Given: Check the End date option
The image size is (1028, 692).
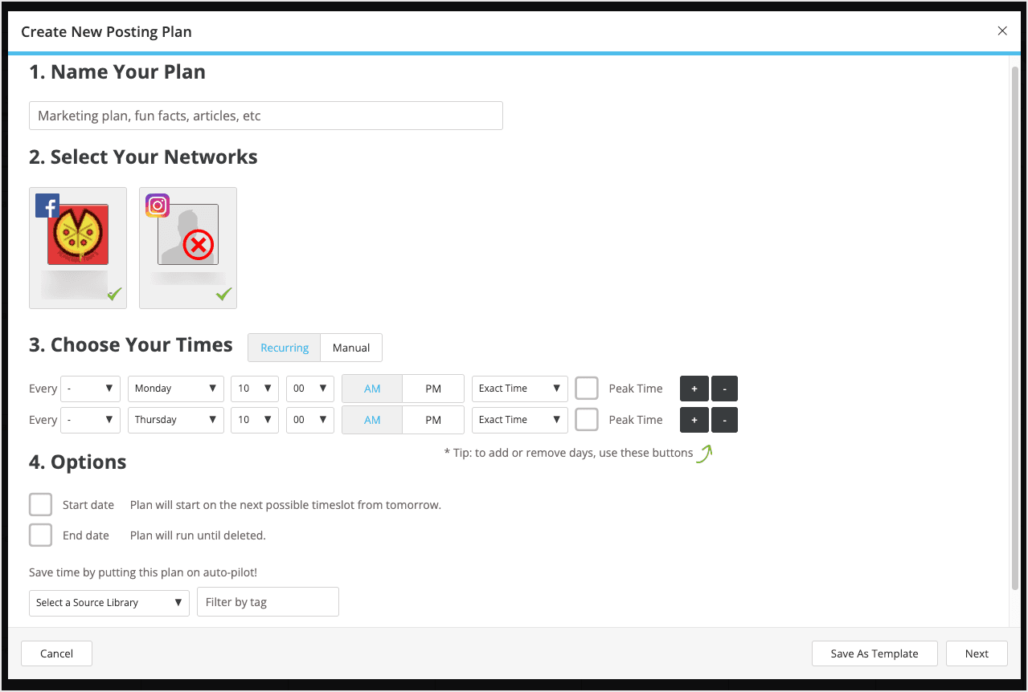Looking at the screenshot, I should click(x=40, y=535).
